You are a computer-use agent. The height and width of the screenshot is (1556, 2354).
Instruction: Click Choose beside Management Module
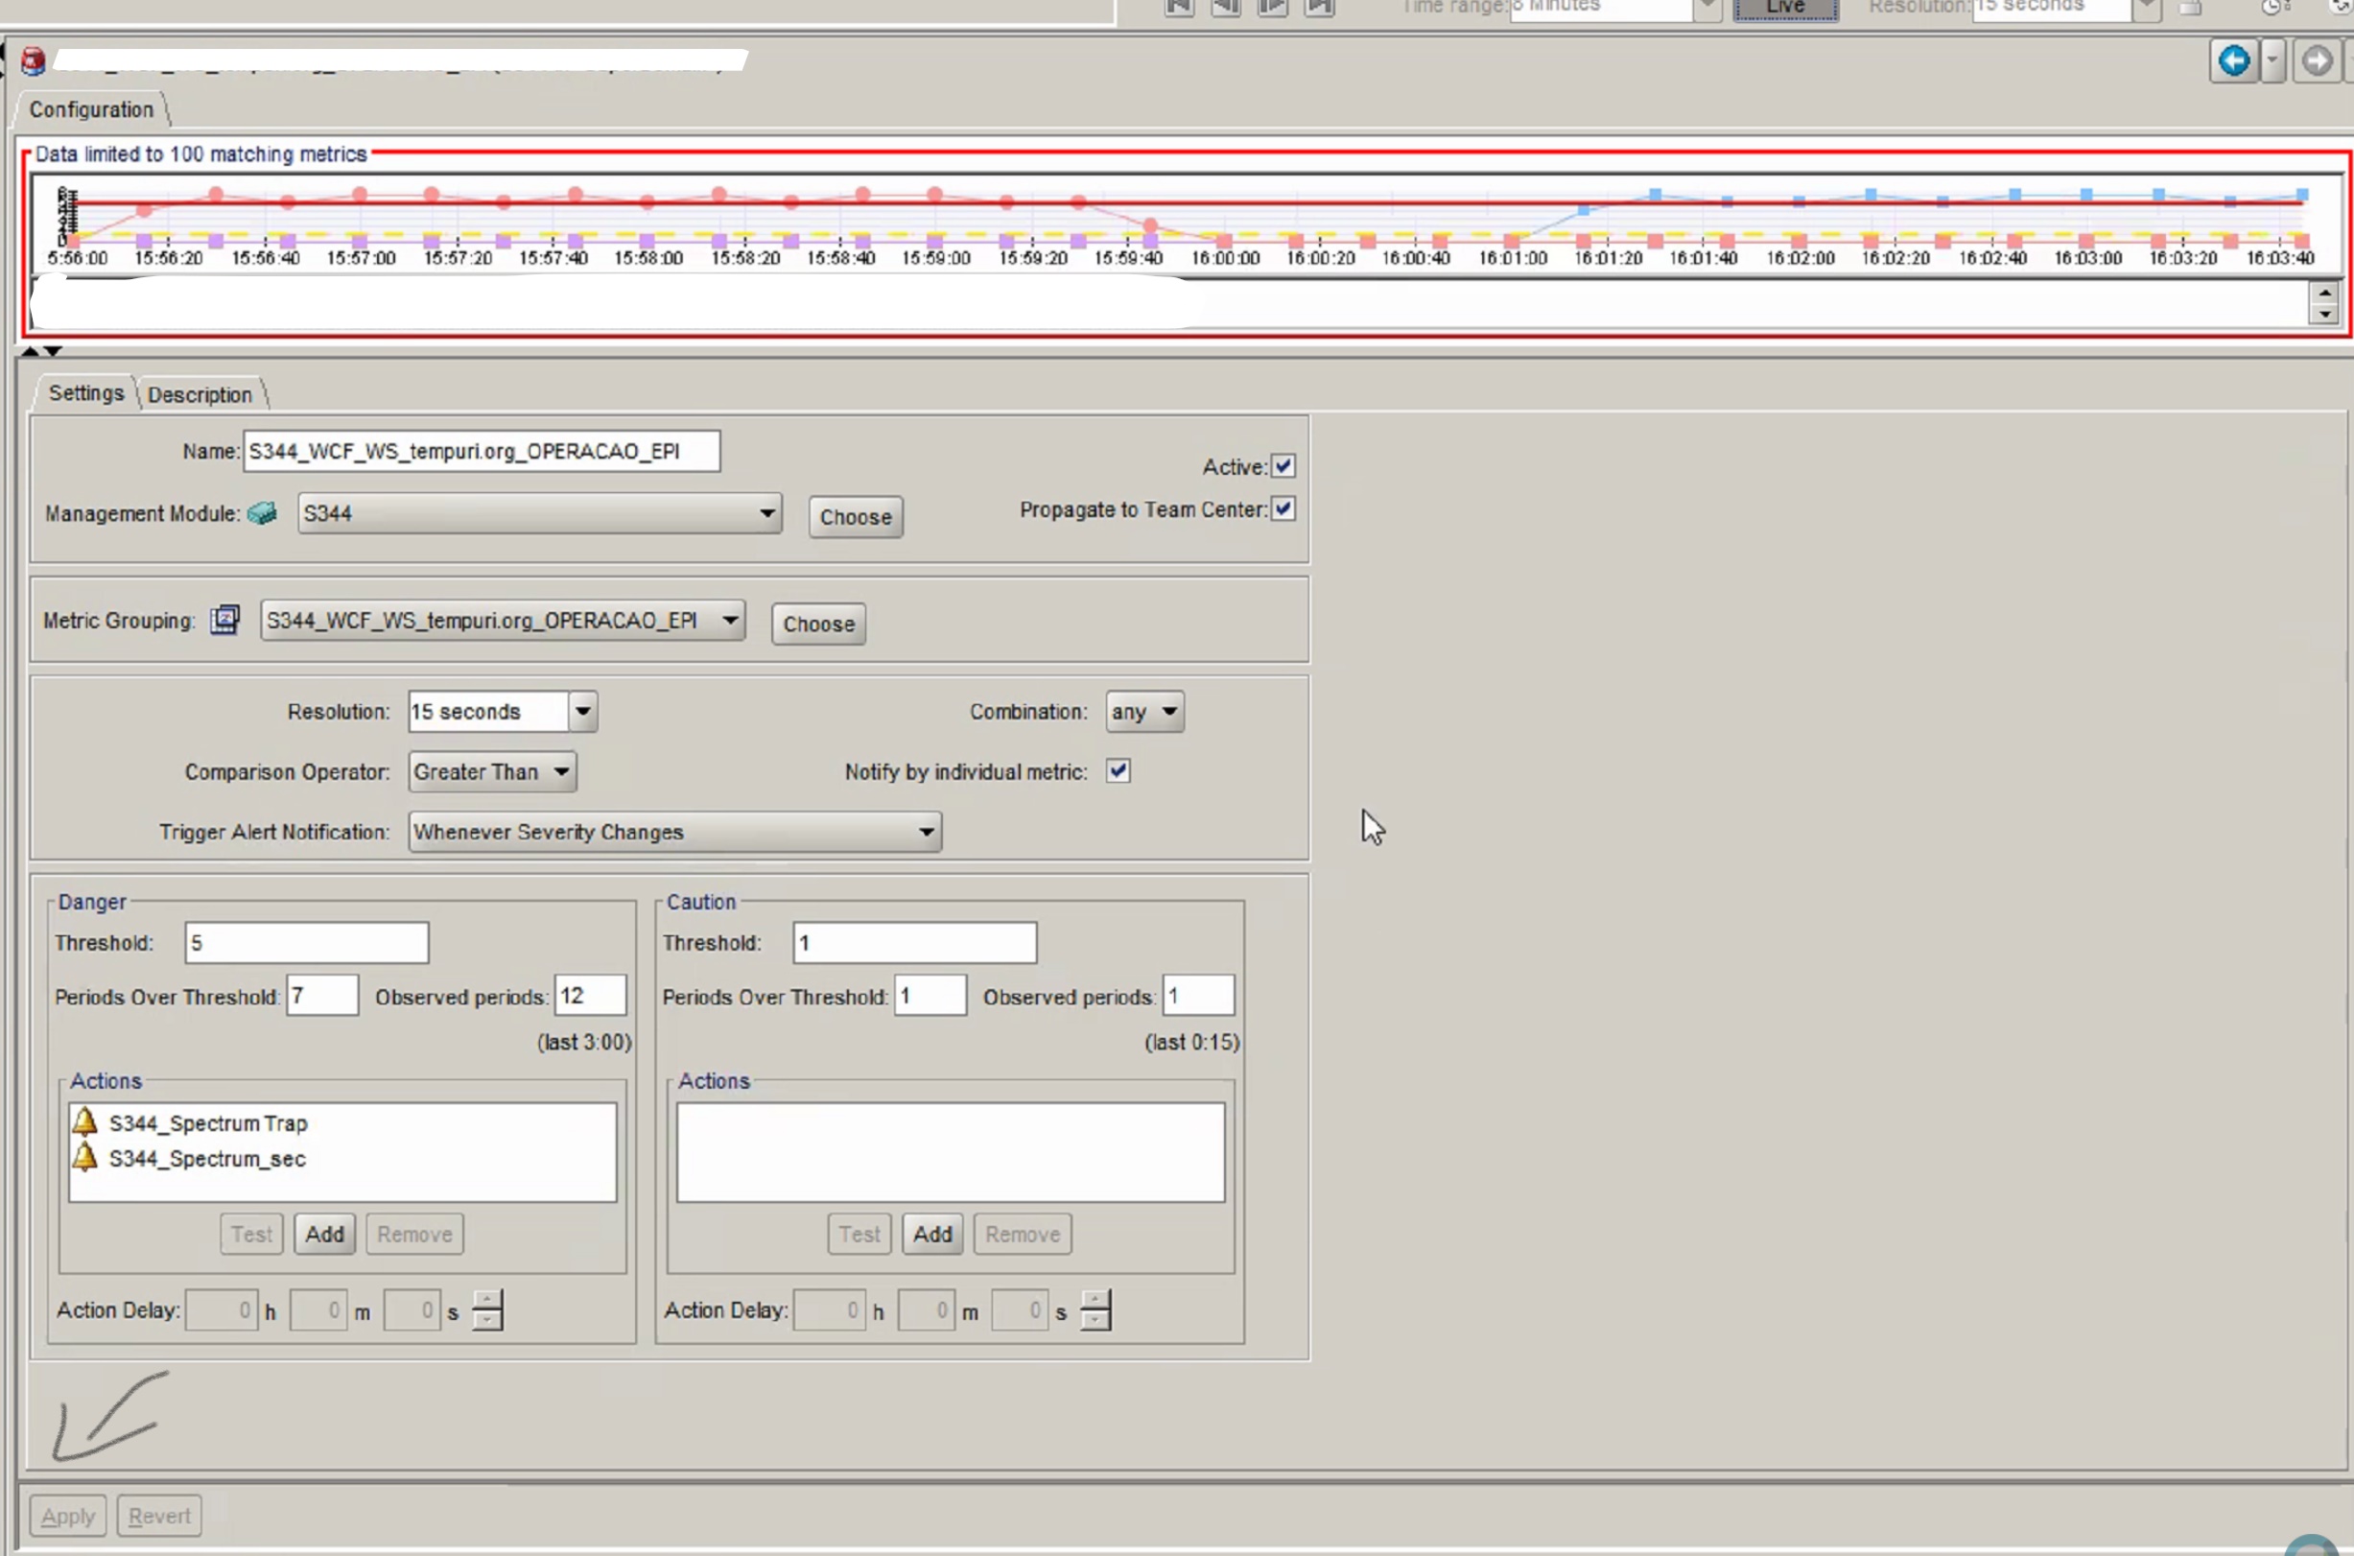pyautogui.click(x=855, y=517)
